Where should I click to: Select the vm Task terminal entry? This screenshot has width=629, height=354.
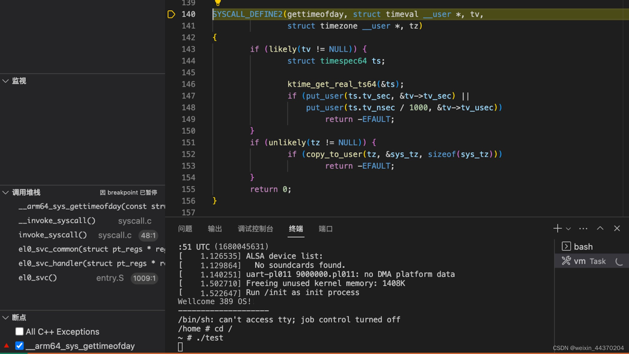coord(592,261)
